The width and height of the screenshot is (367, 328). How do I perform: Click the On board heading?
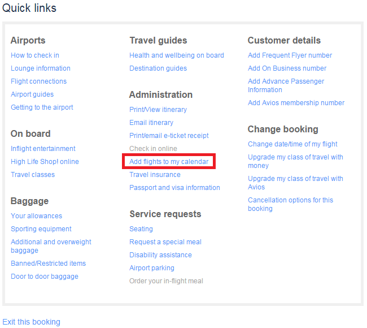point(30,133)
